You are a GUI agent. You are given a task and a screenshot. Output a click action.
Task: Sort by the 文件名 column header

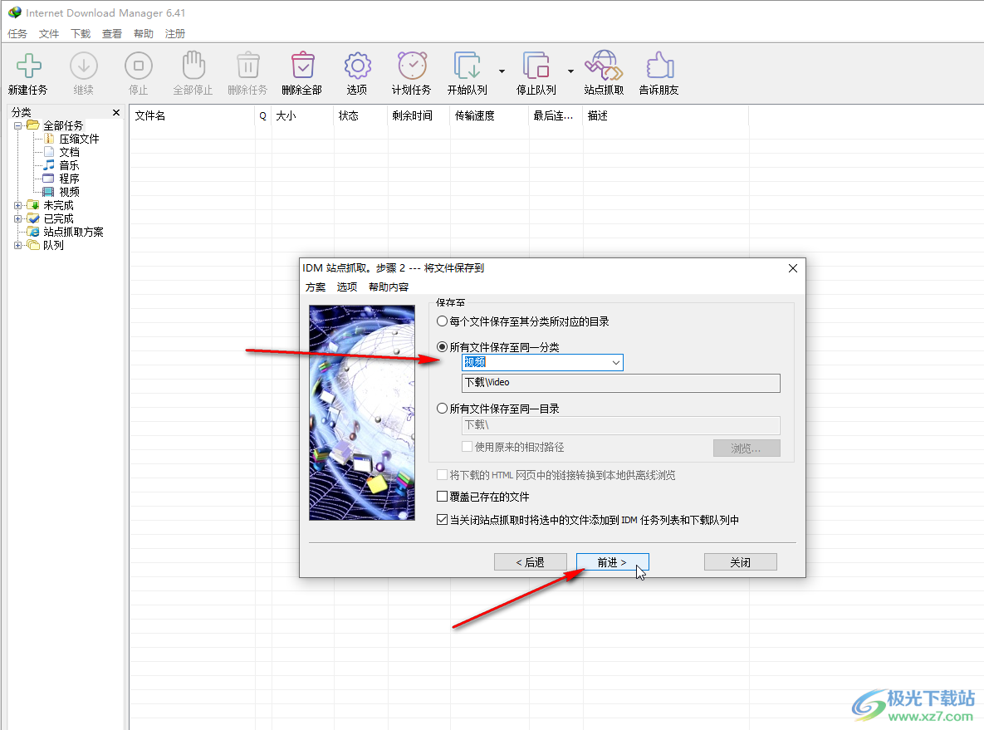pyautogui.click(x=192, y=115)
